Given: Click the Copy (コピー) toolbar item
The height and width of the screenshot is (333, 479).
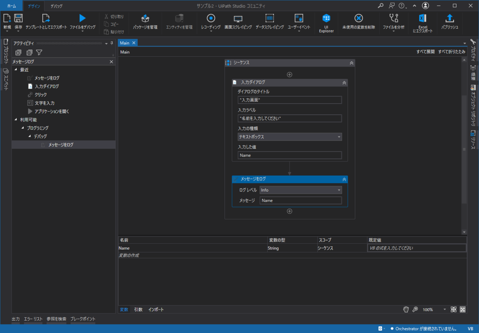Looking at the screenshot, I should [x=111, y=24].
